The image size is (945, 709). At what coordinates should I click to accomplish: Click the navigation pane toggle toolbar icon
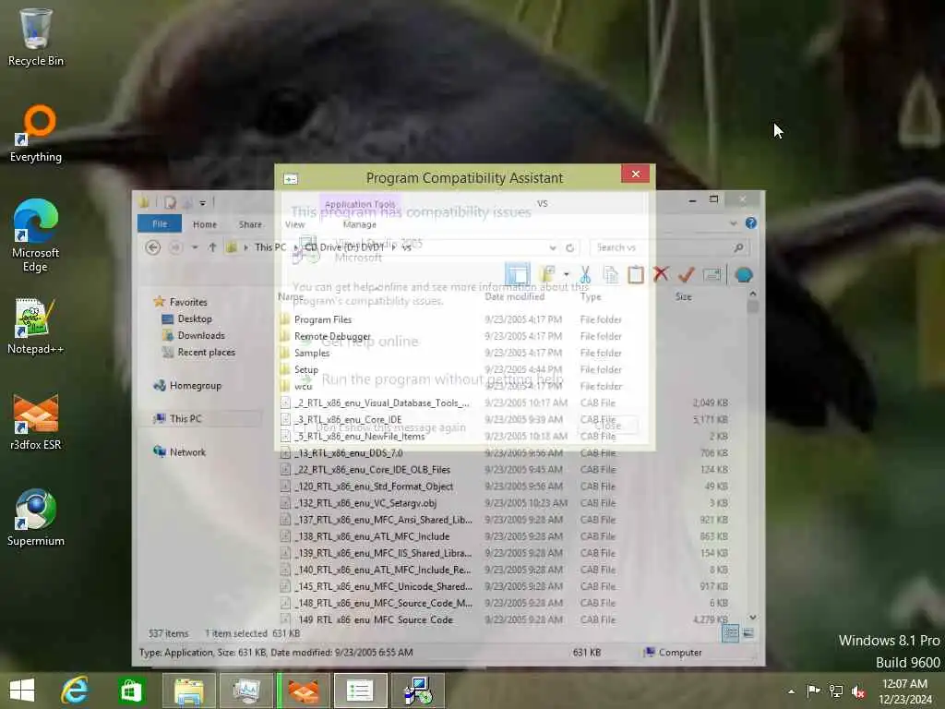pos(517,274)
